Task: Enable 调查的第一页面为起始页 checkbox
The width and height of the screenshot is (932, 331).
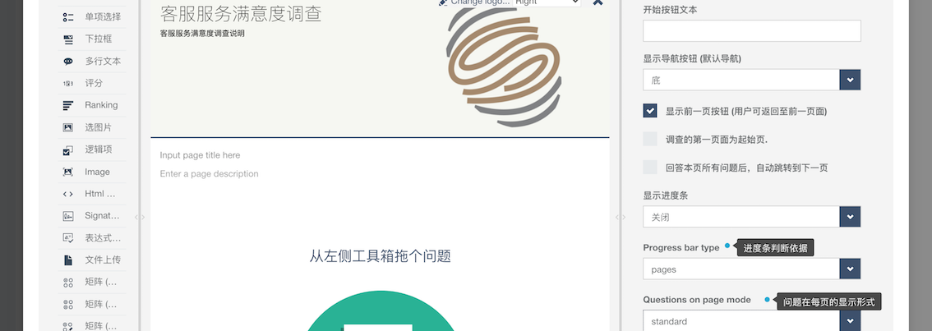Action: click(x=650, y=139)
